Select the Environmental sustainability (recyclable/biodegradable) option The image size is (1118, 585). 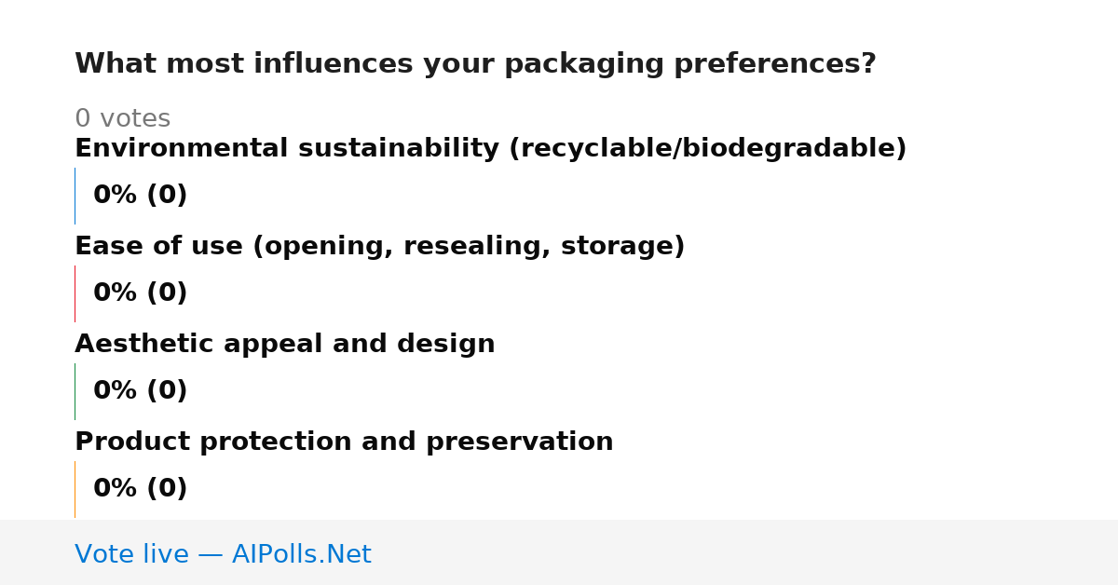[490, 149]
